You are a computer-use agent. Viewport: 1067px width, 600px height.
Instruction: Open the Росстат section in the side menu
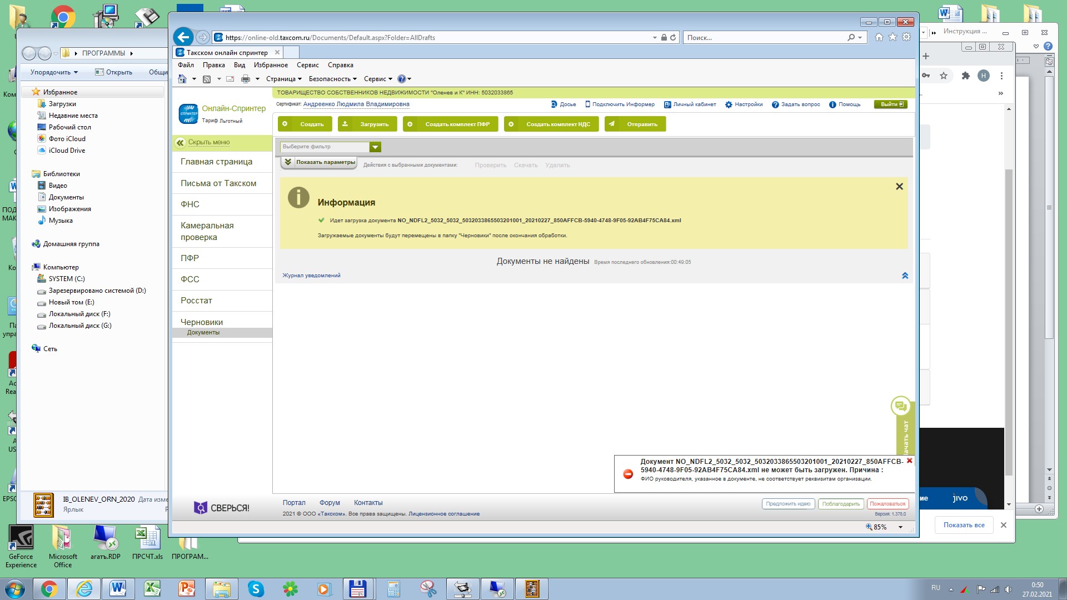[196, 301]
